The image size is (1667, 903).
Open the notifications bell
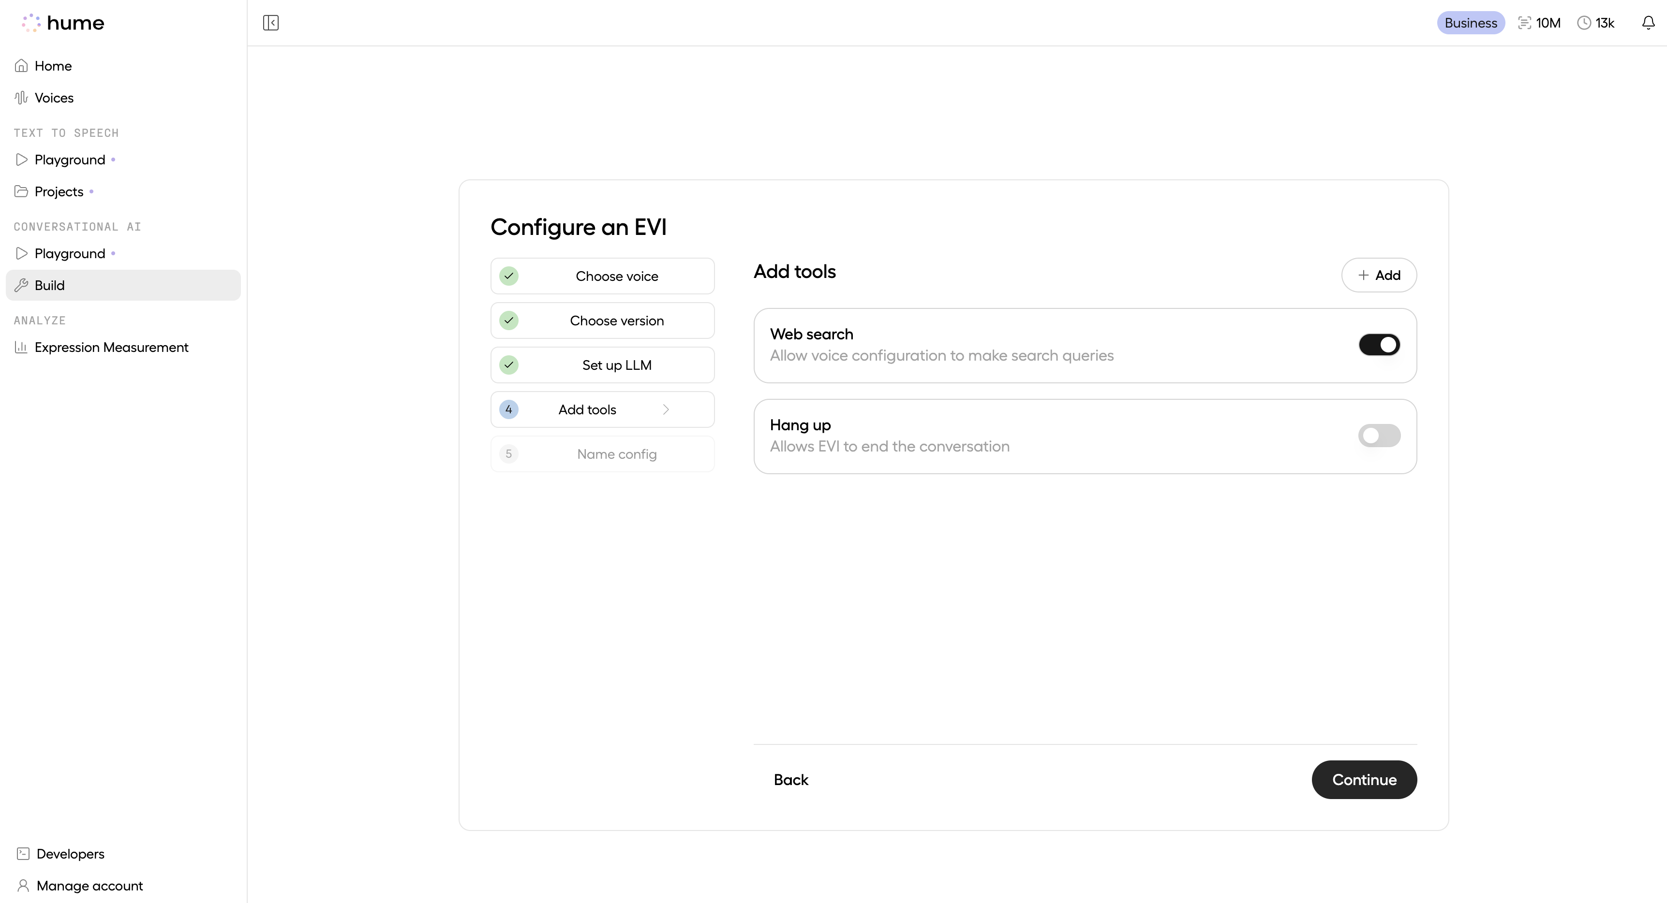(x=1648, y=22)
